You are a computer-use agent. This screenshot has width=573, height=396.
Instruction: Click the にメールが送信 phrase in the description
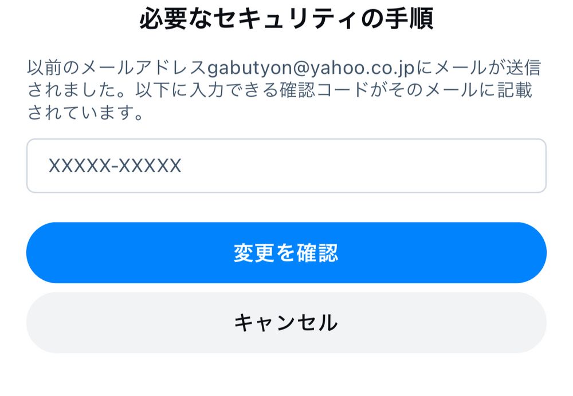(x=478, y=68)
